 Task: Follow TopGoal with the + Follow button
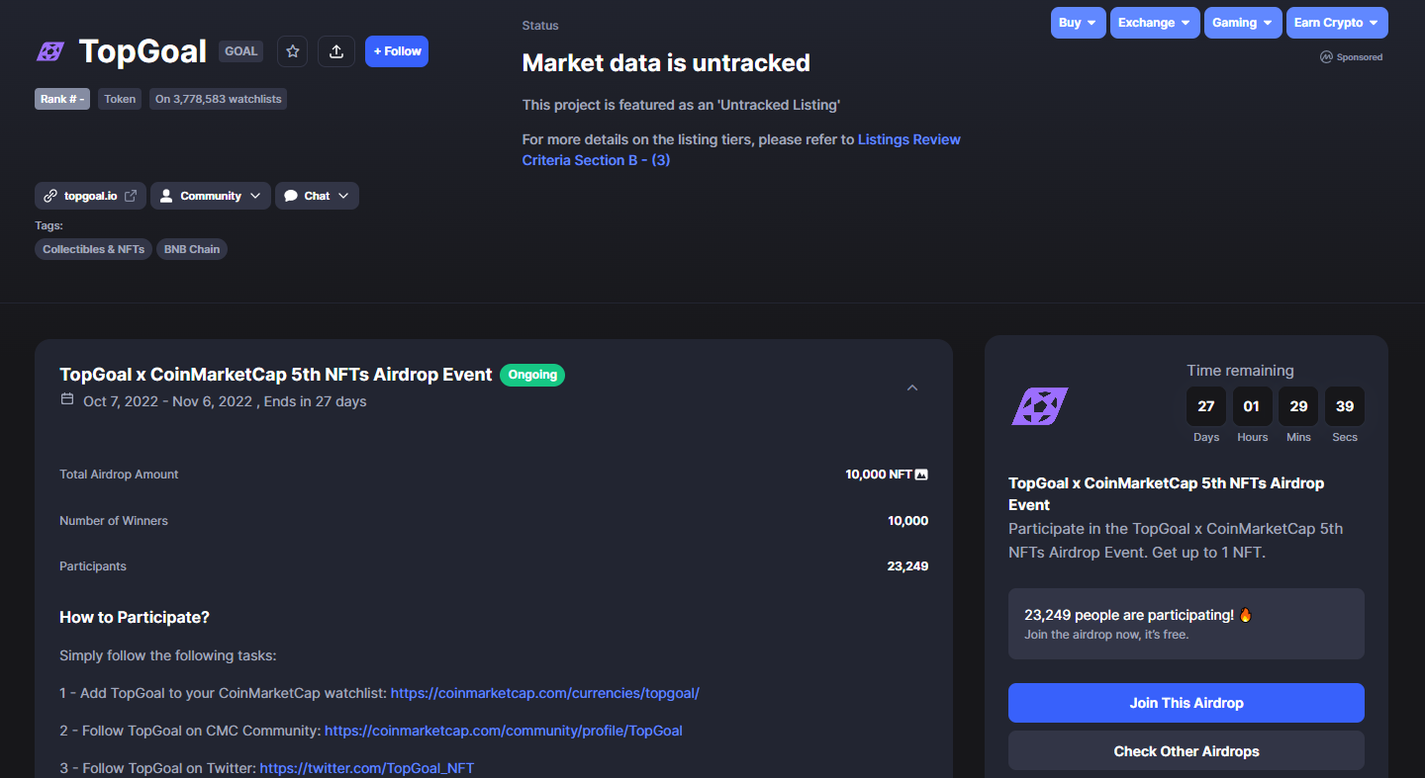397,51
